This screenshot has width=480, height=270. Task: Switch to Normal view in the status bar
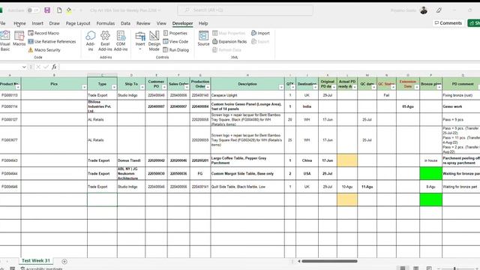point(403,268)
